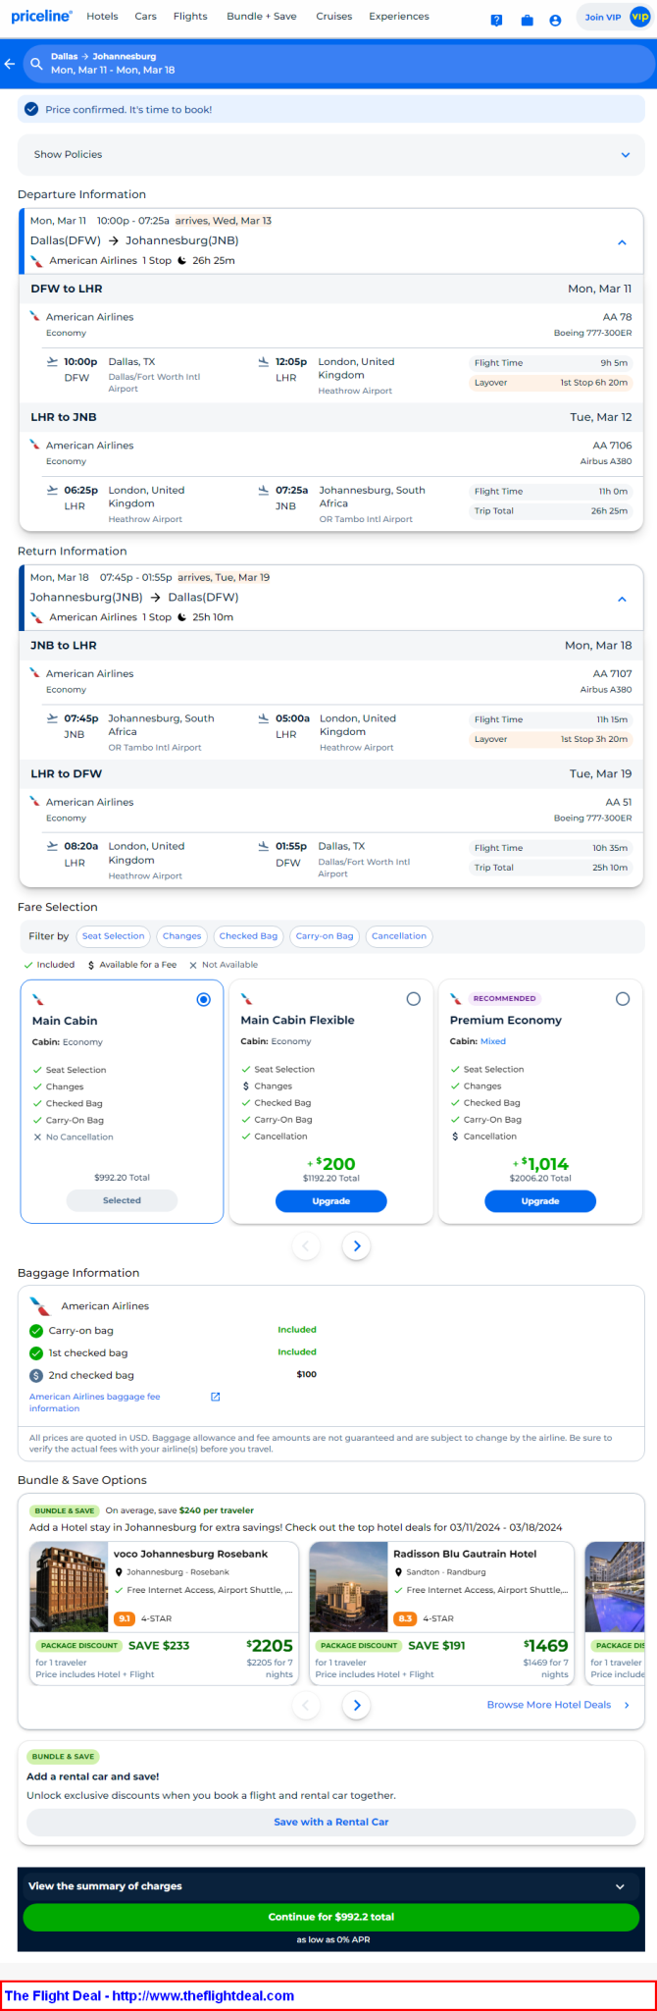Screen dimensions: 657x2011
Task: Open the partially visible third hotel photo
Action: [x=615, y=1587]
